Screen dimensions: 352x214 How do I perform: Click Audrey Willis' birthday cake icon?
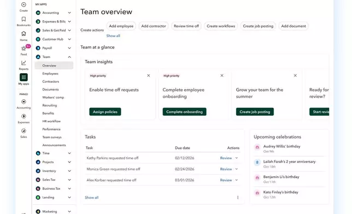[x=257, y=147]
